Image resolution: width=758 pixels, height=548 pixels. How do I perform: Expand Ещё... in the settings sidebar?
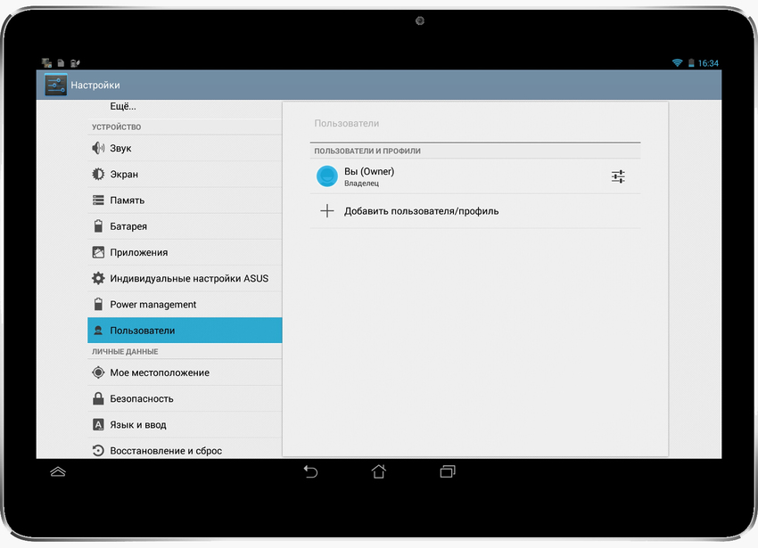click(x=125, y=106)
